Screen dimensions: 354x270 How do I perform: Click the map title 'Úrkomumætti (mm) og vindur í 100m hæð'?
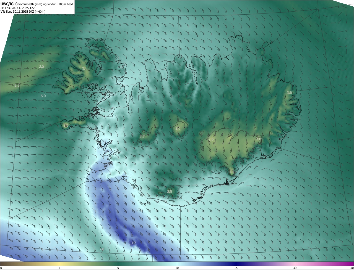pyautogui.click(x=44, y=4)
